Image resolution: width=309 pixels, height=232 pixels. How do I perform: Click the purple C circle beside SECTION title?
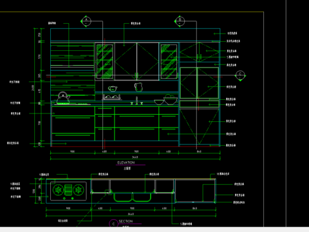pyautogui.click(x=113, y=224)
